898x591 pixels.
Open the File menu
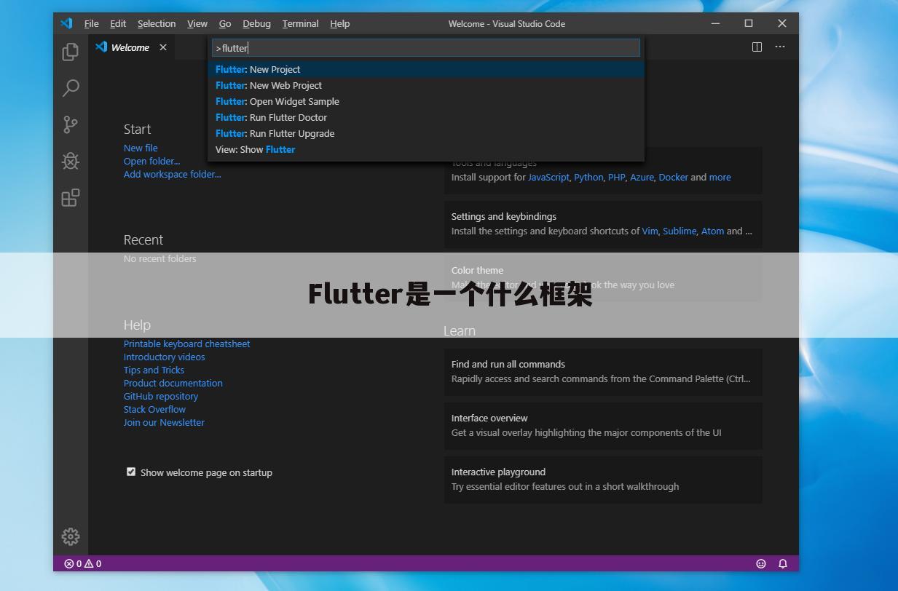92,23
